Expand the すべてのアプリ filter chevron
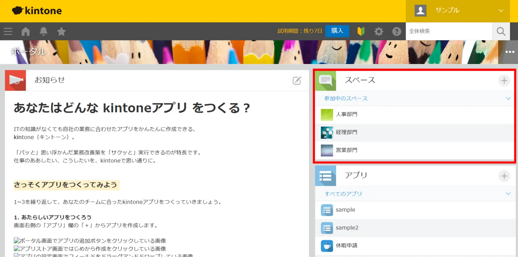This screenshot has width=518, height=257. coord(508,194)
